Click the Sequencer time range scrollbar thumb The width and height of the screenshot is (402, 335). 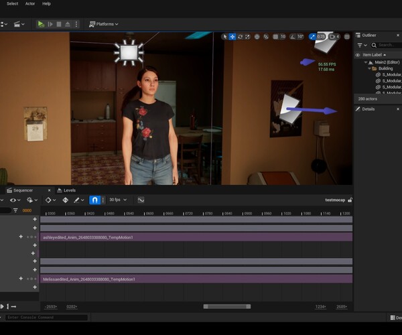[x=227, y=307]
